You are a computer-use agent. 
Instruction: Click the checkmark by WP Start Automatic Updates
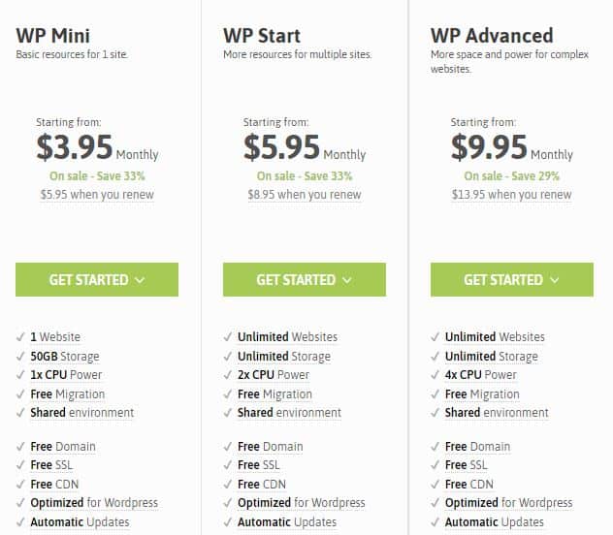coord(228,521)
